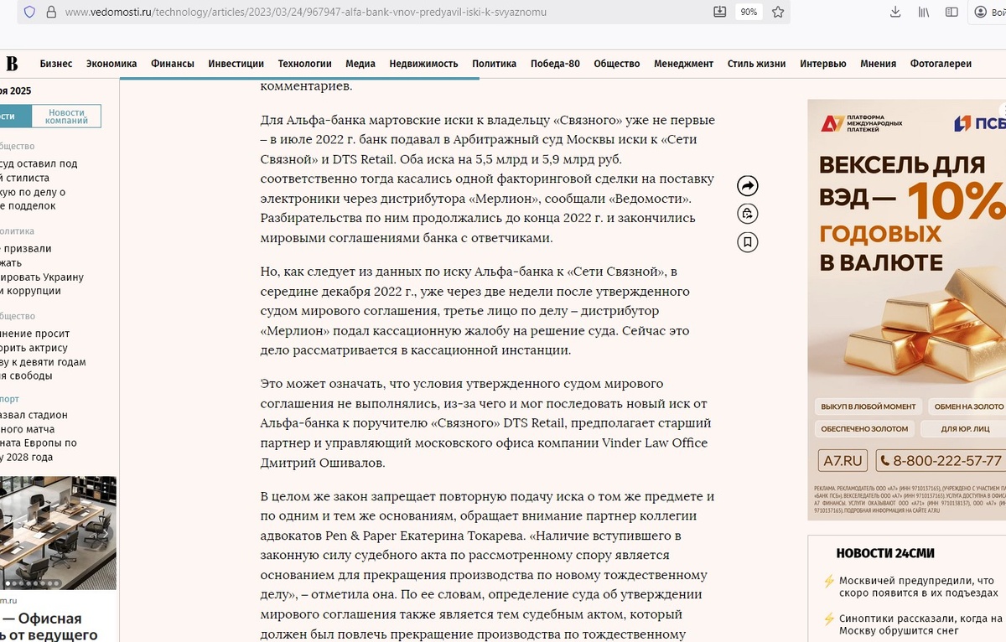Viewport: 1006px width, 642px height.
Task: Open the tracking protection shield icon
Action: coord(30,12)
